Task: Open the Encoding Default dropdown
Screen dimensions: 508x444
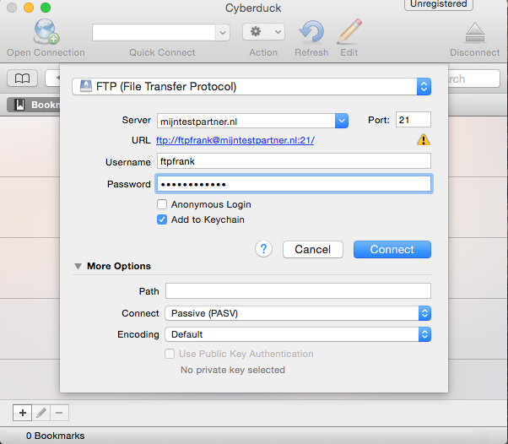Action: click(298, 334)
